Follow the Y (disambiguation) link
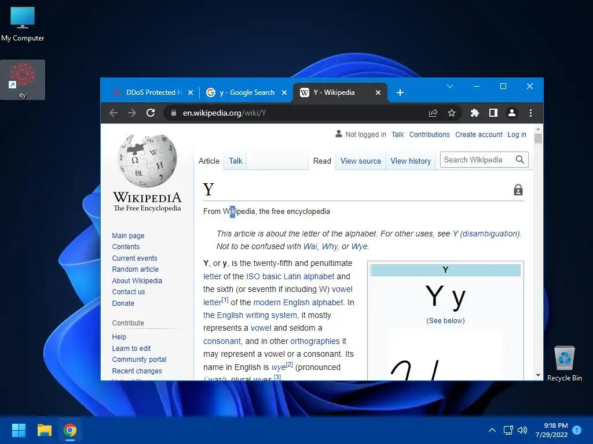This screenshot has width=593, height=444. coord(486,234)
